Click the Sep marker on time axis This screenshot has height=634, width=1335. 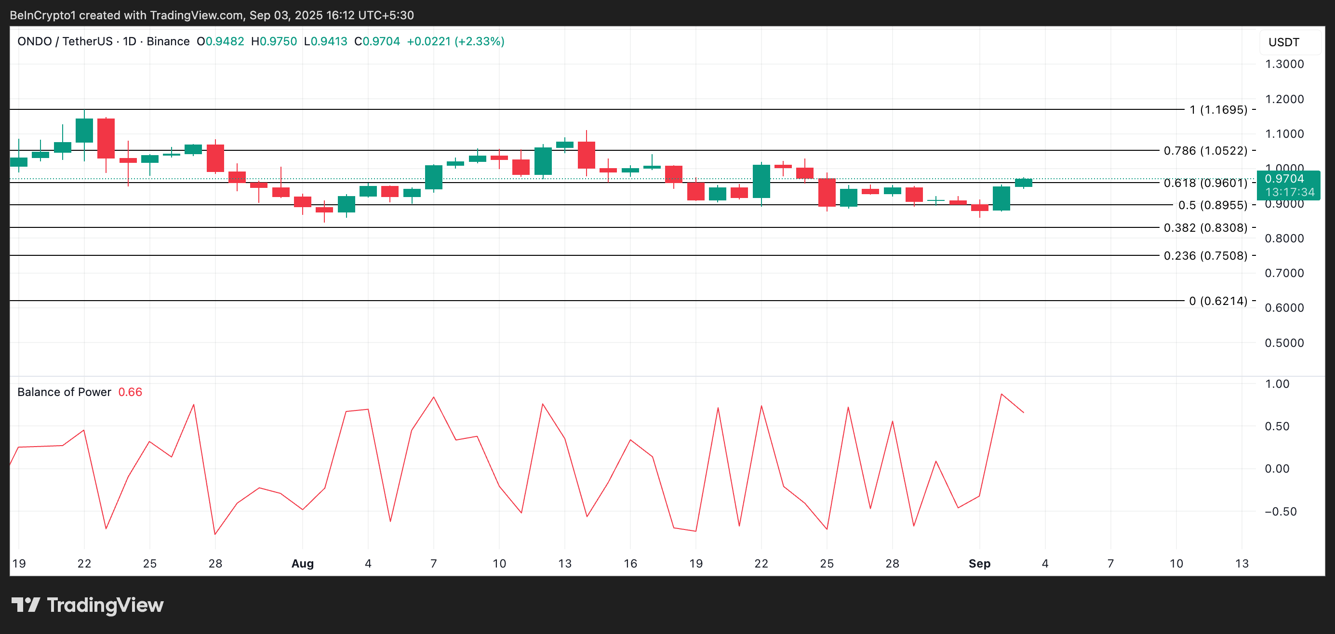tap(979, 564)
